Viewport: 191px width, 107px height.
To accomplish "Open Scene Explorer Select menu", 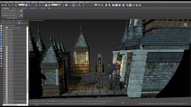I will click(x=3, y=21).
